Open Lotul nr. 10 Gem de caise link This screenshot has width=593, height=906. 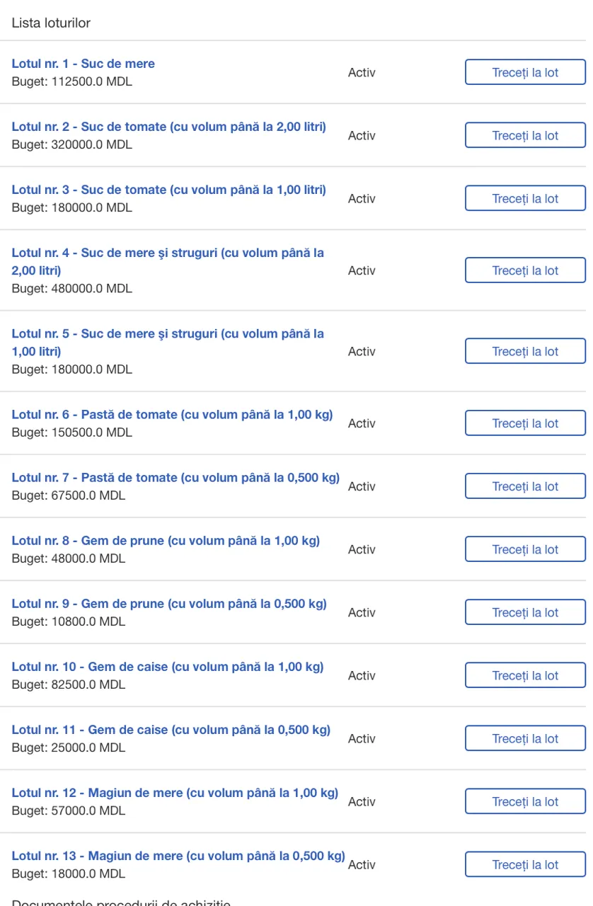(168, 667)
